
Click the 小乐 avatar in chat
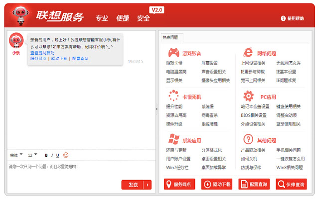16,40
